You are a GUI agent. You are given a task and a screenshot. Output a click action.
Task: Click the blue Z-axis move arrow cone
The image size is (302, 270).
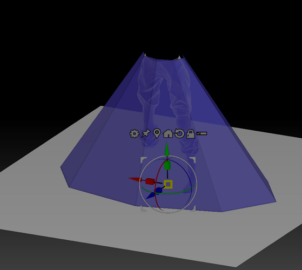point(150,196)
